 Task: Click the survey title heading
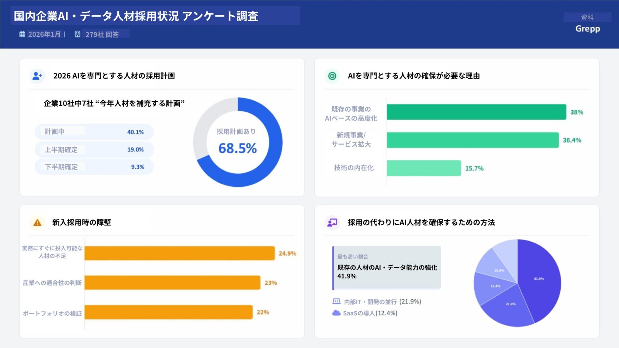click(136, 16)
